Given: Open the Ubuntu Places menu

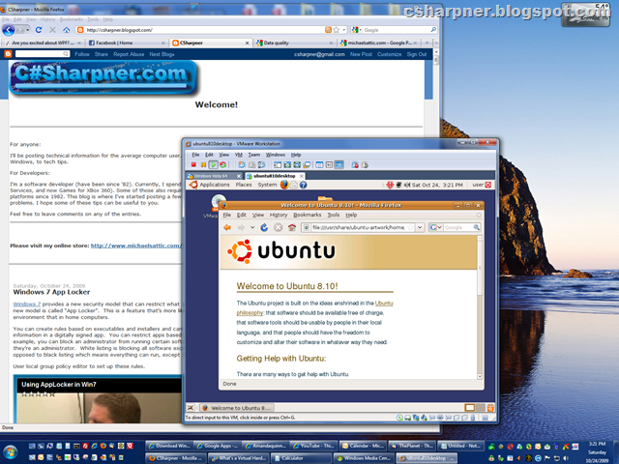Looking at the screenshot, I should (x=244, y=185).
